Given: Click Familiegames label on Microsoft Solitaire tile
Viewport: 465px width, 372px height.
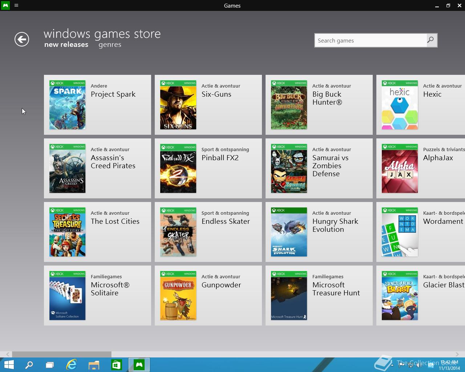Looking at the screenshot, I should point(106,277).
